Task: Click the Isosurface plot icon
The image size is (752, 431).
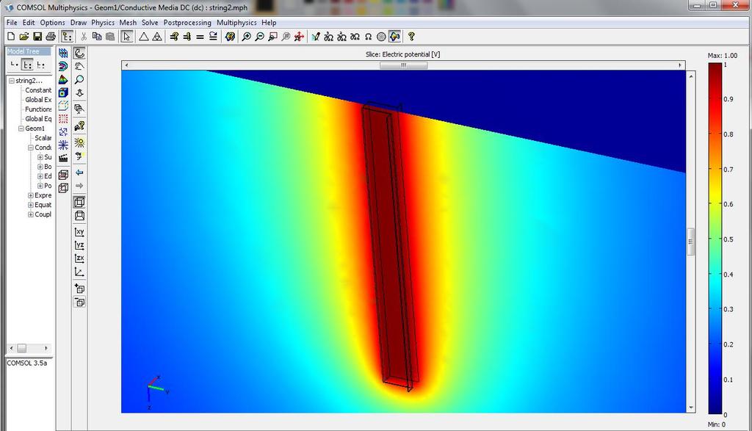Action: (63, 66)
